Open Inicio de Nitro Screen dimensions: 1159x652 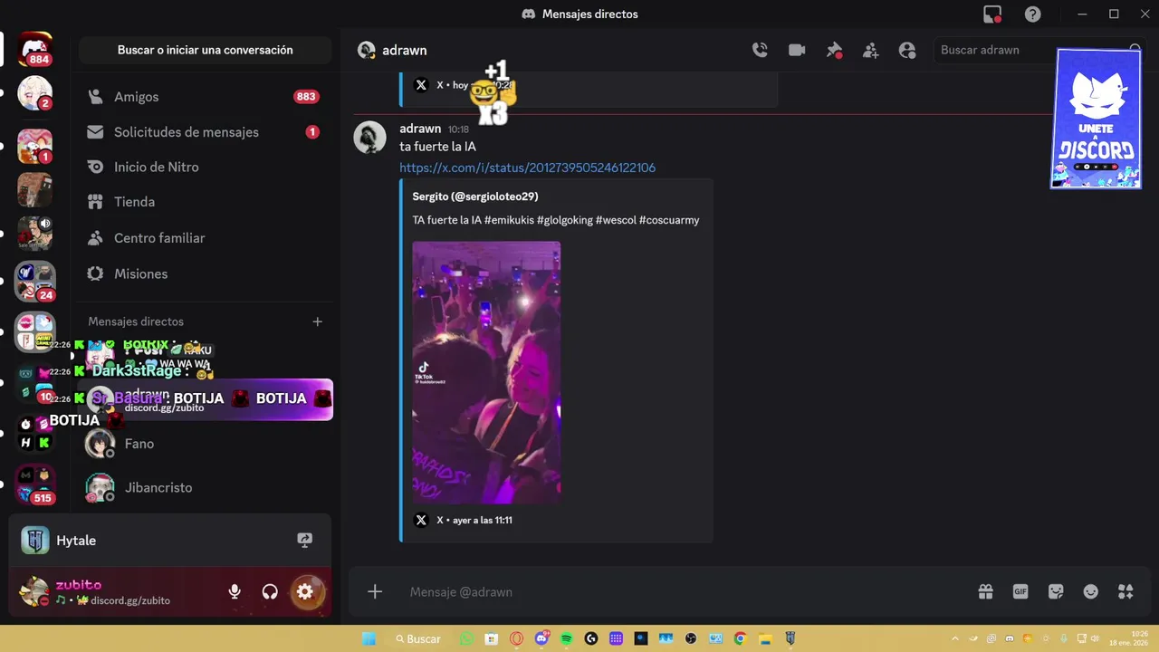pos(205,167)
